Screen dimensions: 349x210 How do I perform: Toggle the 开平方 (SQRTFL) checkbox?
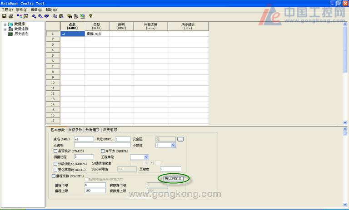tap(103, 151)
